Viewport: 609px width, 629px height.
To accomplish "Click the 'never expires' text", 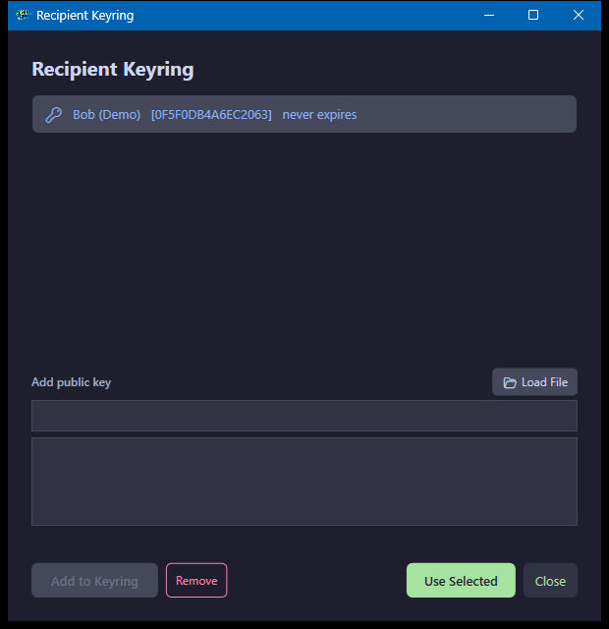I will [x=319, y=115].
